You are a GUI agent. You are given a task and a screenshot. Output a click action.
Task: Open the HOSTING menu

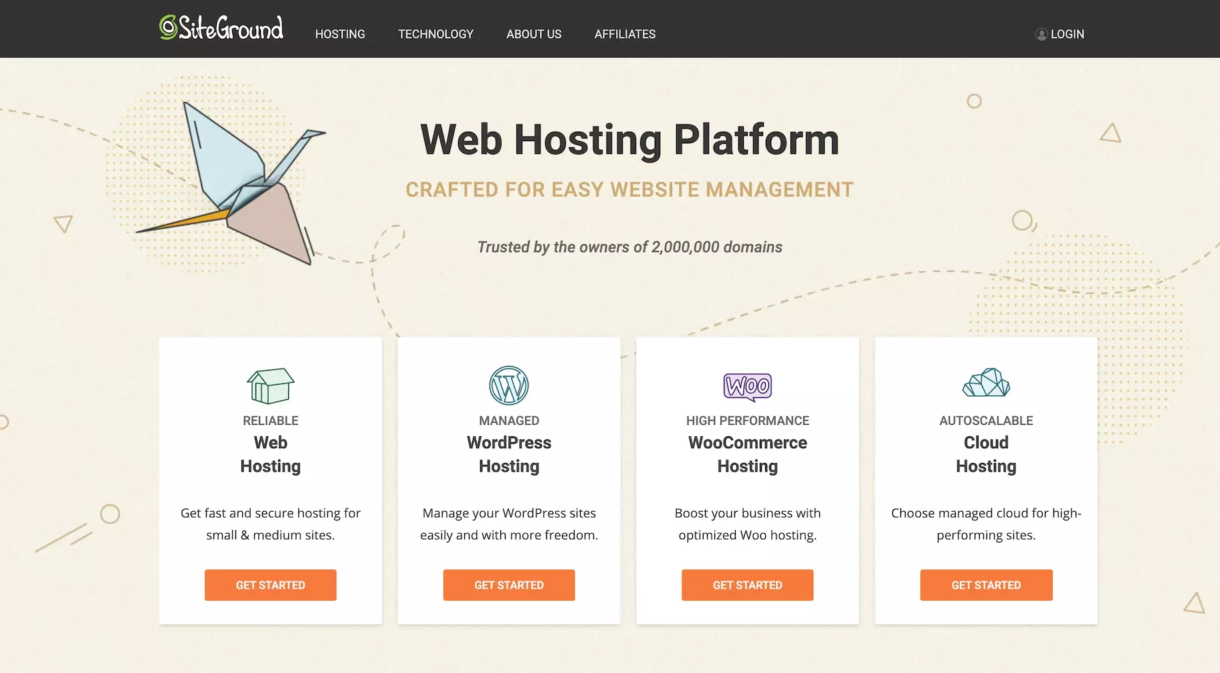pos(340,34)
